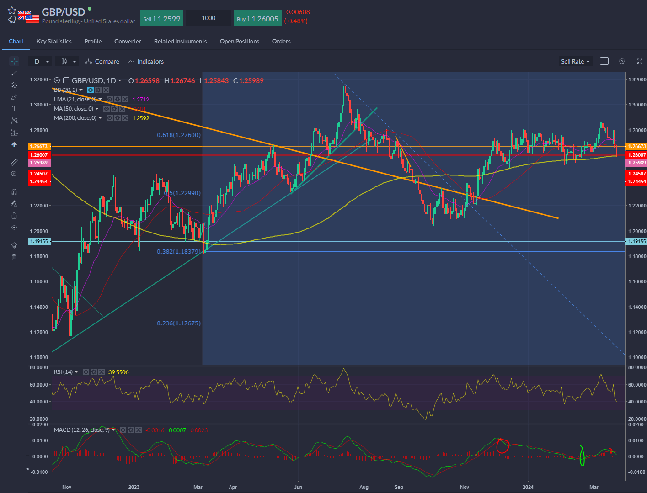Click the Buy 1.26005 button

tap(257, 18)
